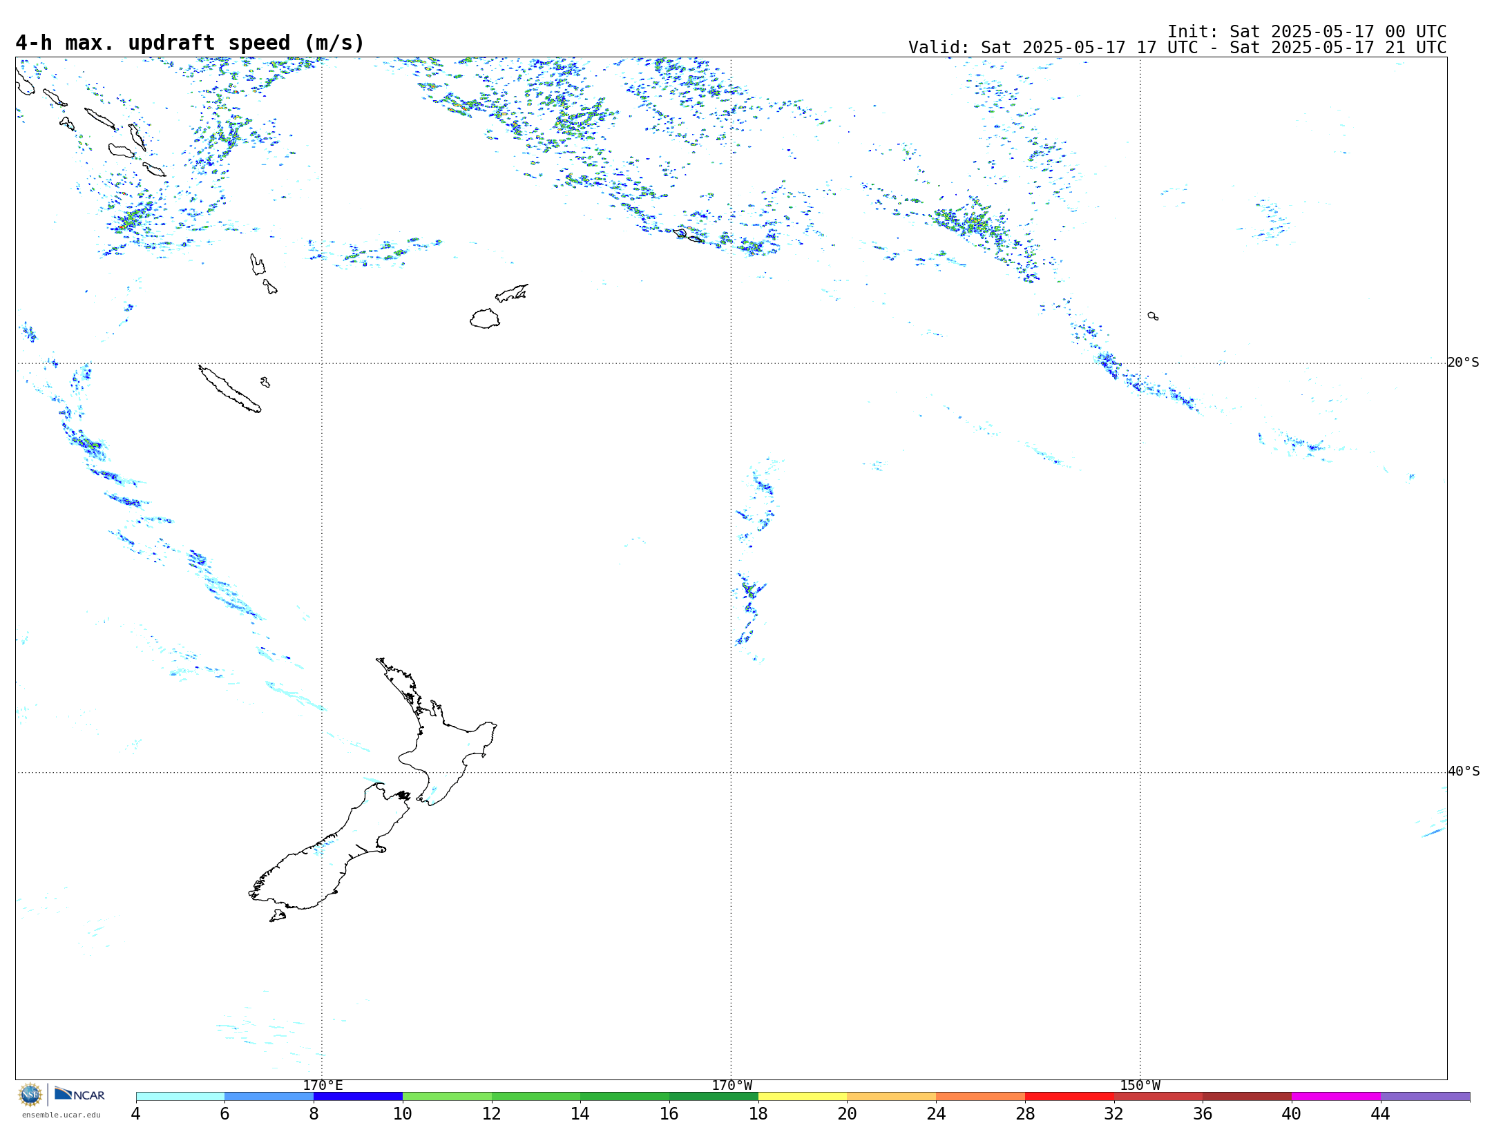Click the yellow 18-20 color swatch
This screenshot has width=1492, height=1123.
point(803,1096)
